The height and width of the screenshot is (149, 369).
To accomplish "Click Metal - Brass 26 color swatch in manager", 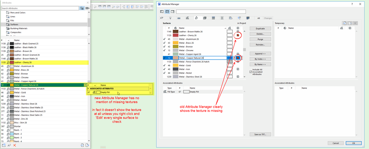I will (x=175, y=43).
